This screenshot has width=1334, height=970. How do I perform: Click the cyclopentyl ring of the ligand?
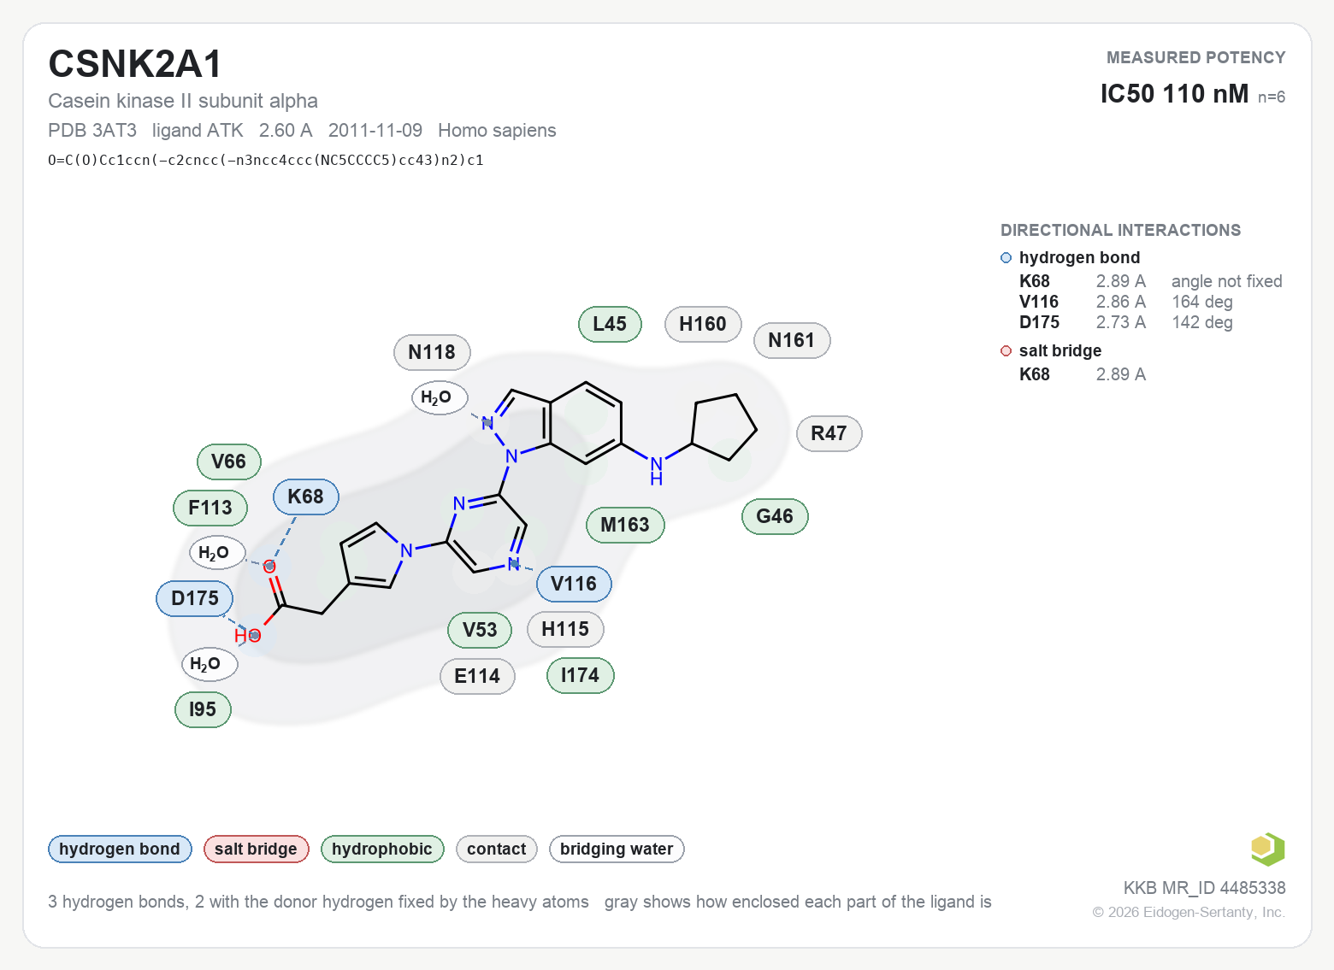coord(723,427)
